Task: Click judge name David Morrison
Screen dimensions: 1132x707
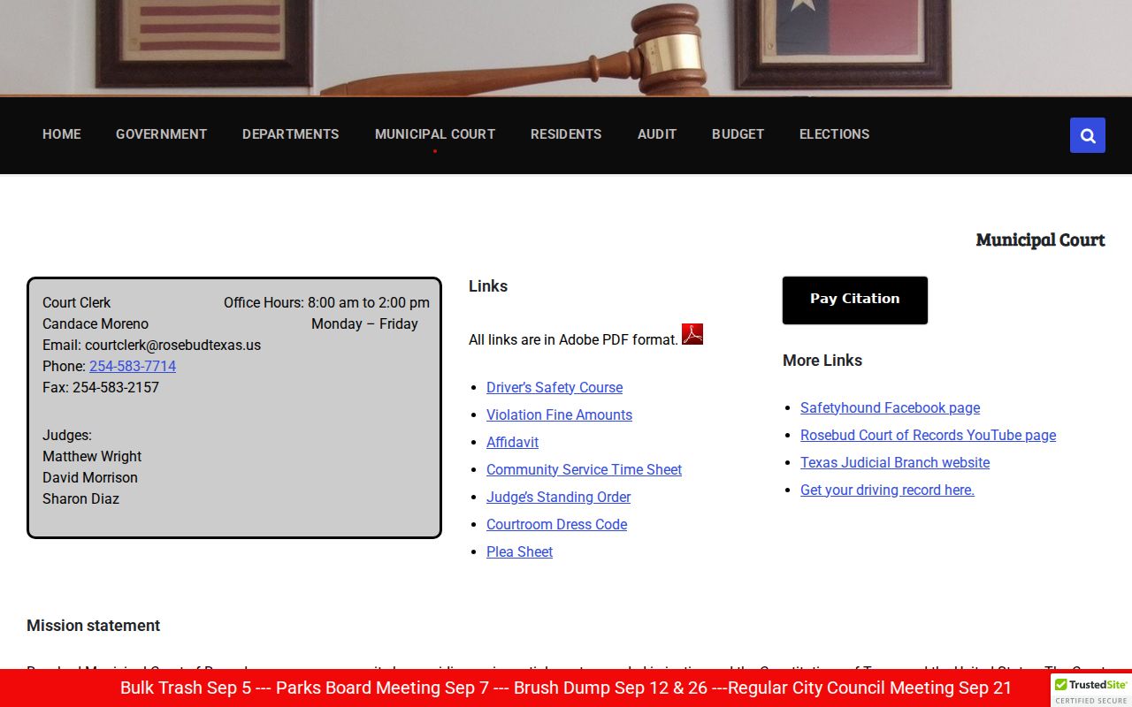Action: [x=90, y=477]
